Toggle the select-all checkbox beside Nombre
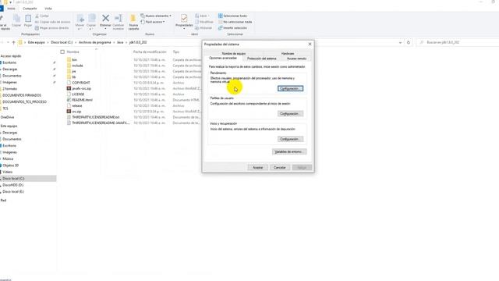This screenshot has height=281, width=499. point(62,52)
